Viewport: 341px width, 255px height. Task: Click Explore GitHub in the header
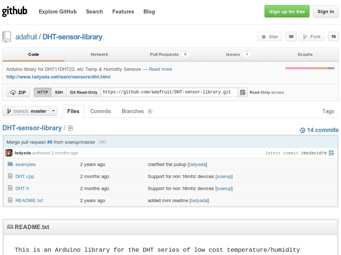pyautogui.click(x=58, y=12)
